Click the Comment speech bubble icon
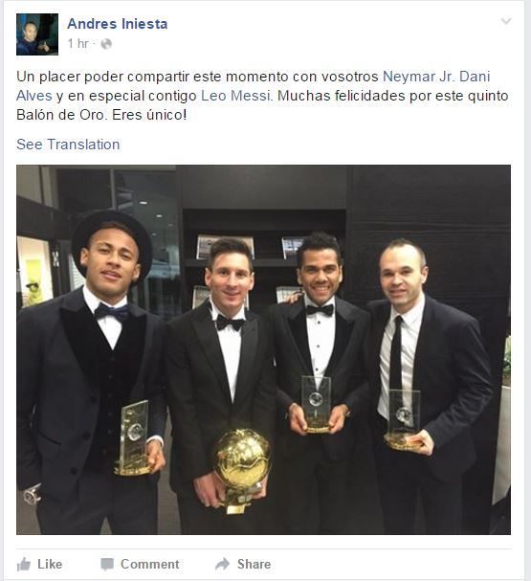The width and height of the screenshot is (531, 581). coord(107,565)
